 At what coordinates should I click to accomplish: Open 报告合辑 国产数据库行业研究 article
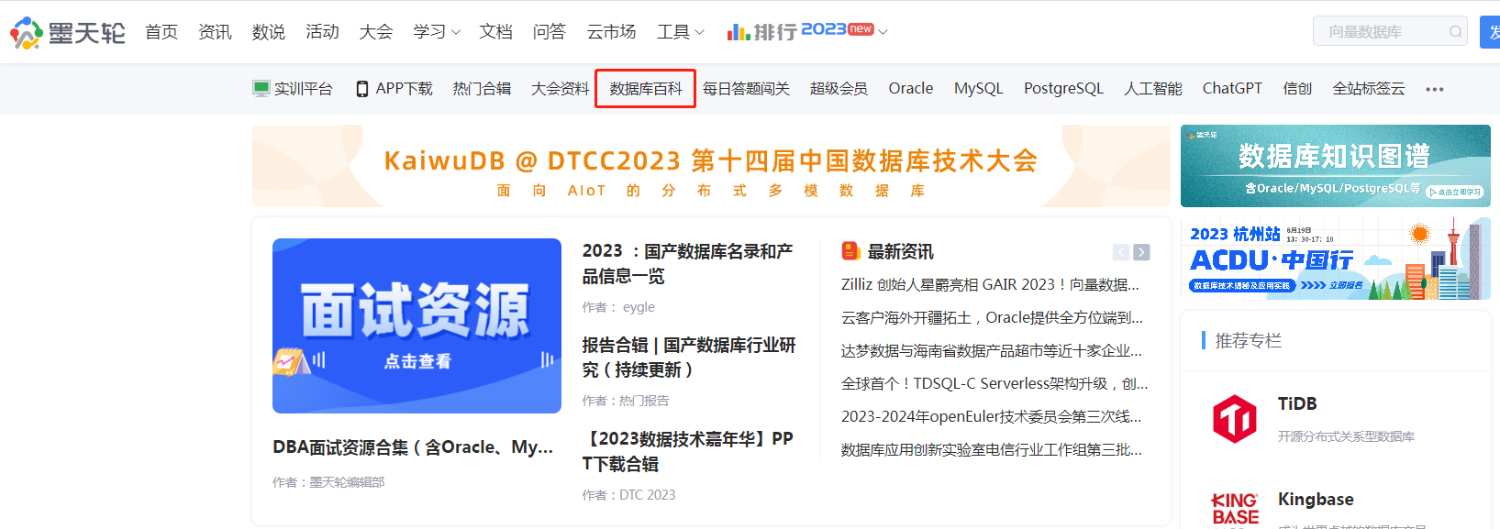pyautogui.click(x=689, y=358)
